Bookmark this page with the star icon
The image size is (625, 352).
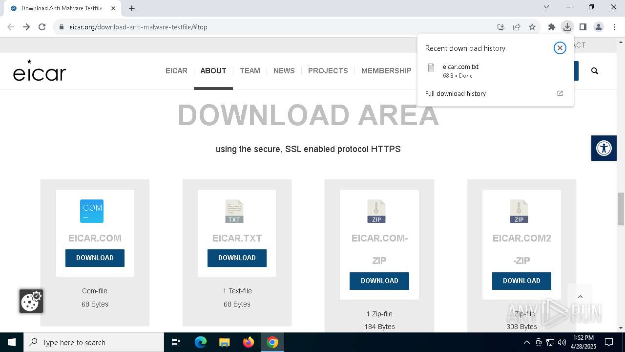click(x=532, y=27)
